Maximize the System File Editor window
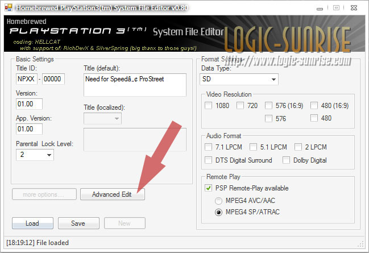 pos(336,8)
